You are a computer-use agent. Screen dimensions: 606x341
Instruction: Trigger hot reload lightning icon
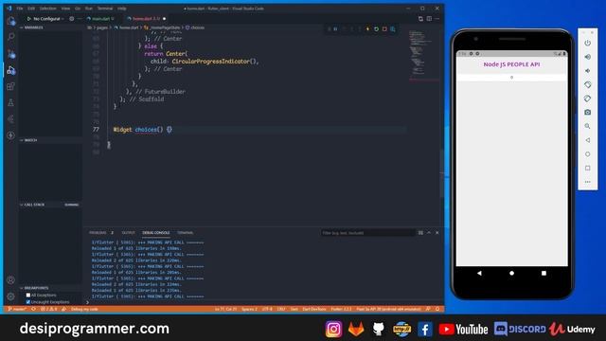click(367, 29)
